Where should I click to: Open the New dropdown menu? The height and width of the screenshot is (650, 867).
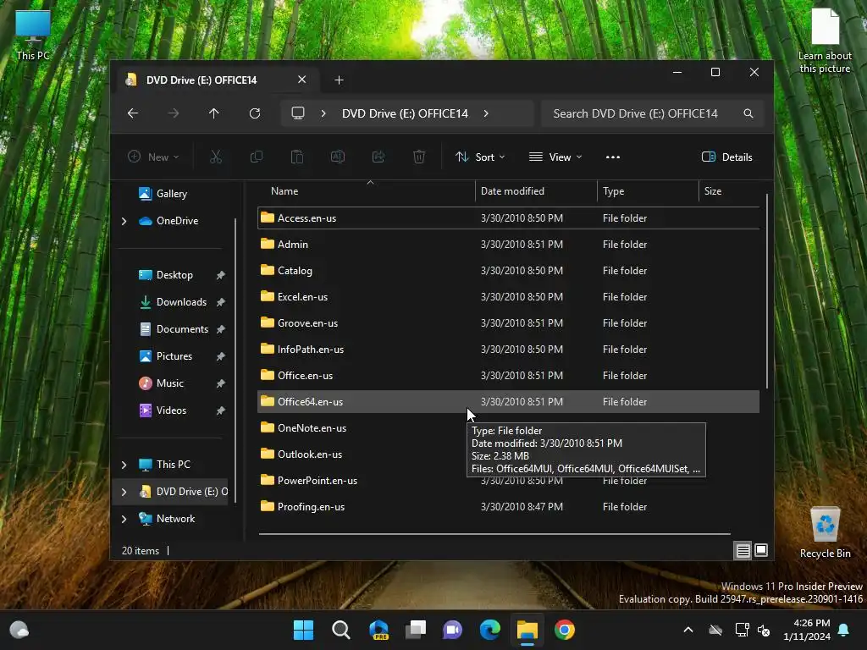tap(153, 157)
